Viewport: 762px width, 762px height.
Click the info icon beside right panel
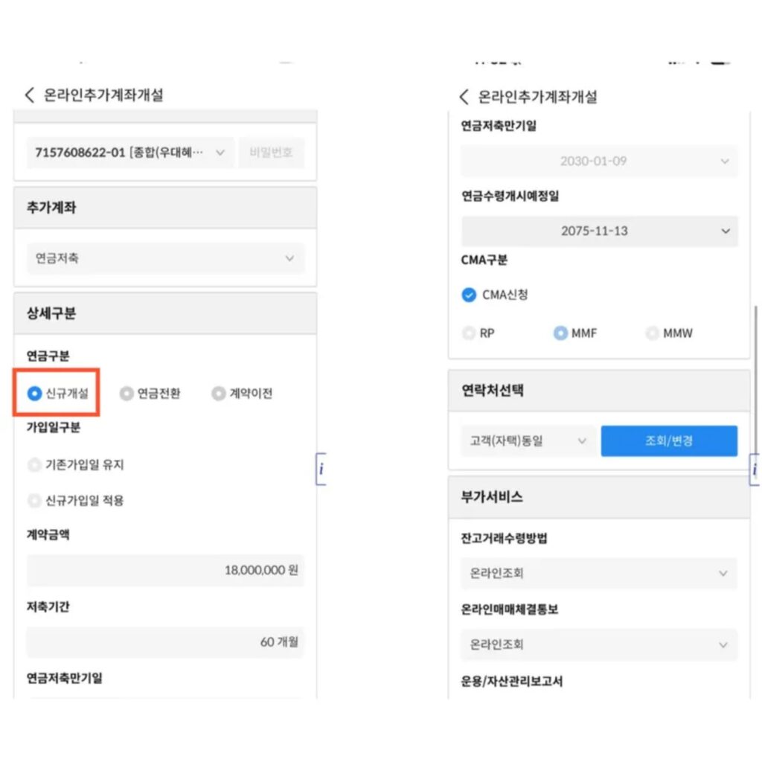click(755, 469)
